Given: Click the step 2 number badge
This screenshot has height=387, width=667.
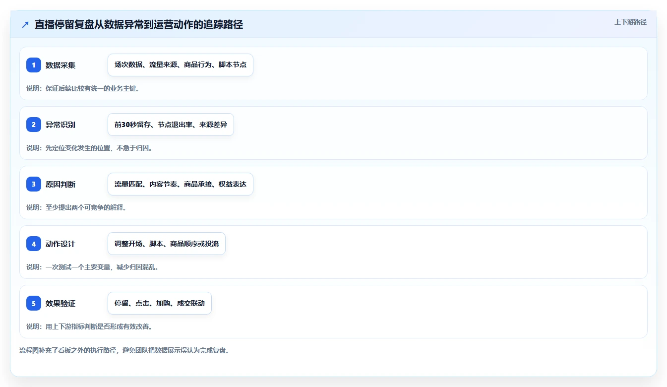Looking at the screenshot, I should [34, 125].
